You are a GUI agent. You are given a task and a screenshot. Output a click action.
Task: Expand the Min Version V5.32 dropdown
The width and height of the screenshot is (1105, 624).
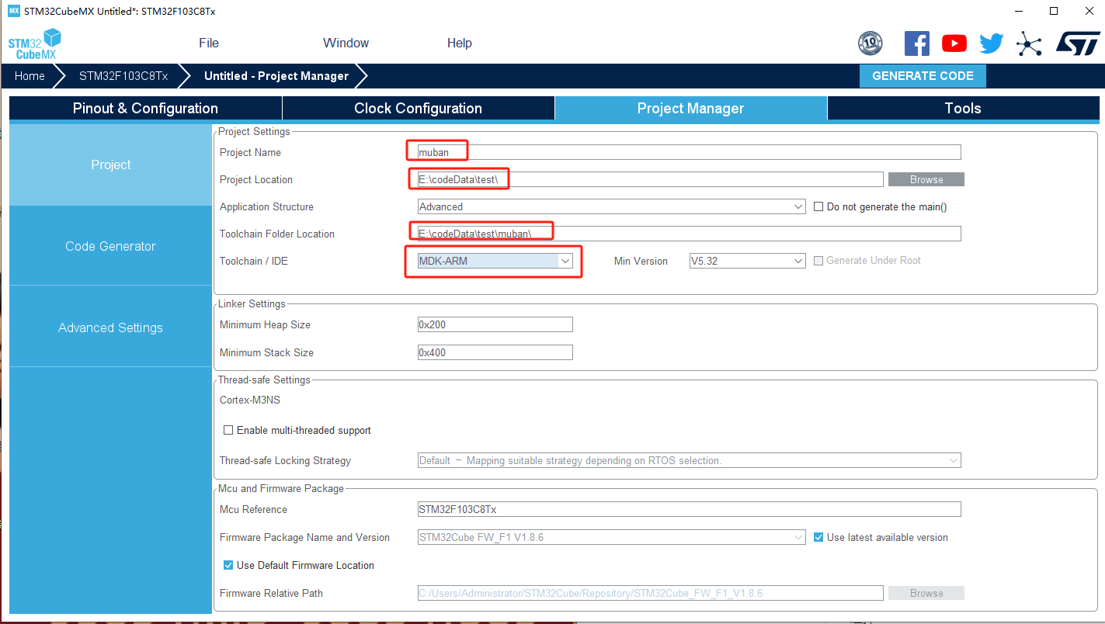tap(748, 261)
